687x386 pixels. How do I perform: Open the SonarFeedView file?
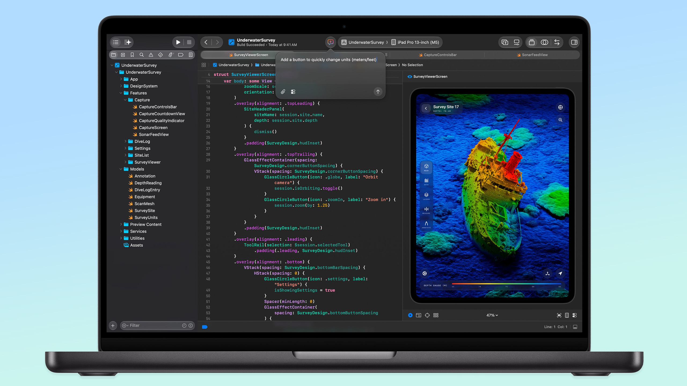click(x=151, y=134)
